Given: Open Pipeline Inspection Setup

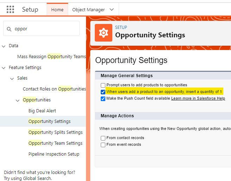Looking at the screenshot, I should point(54,154).
